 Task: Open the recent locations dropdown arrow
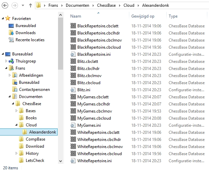(x=23, y=5)
